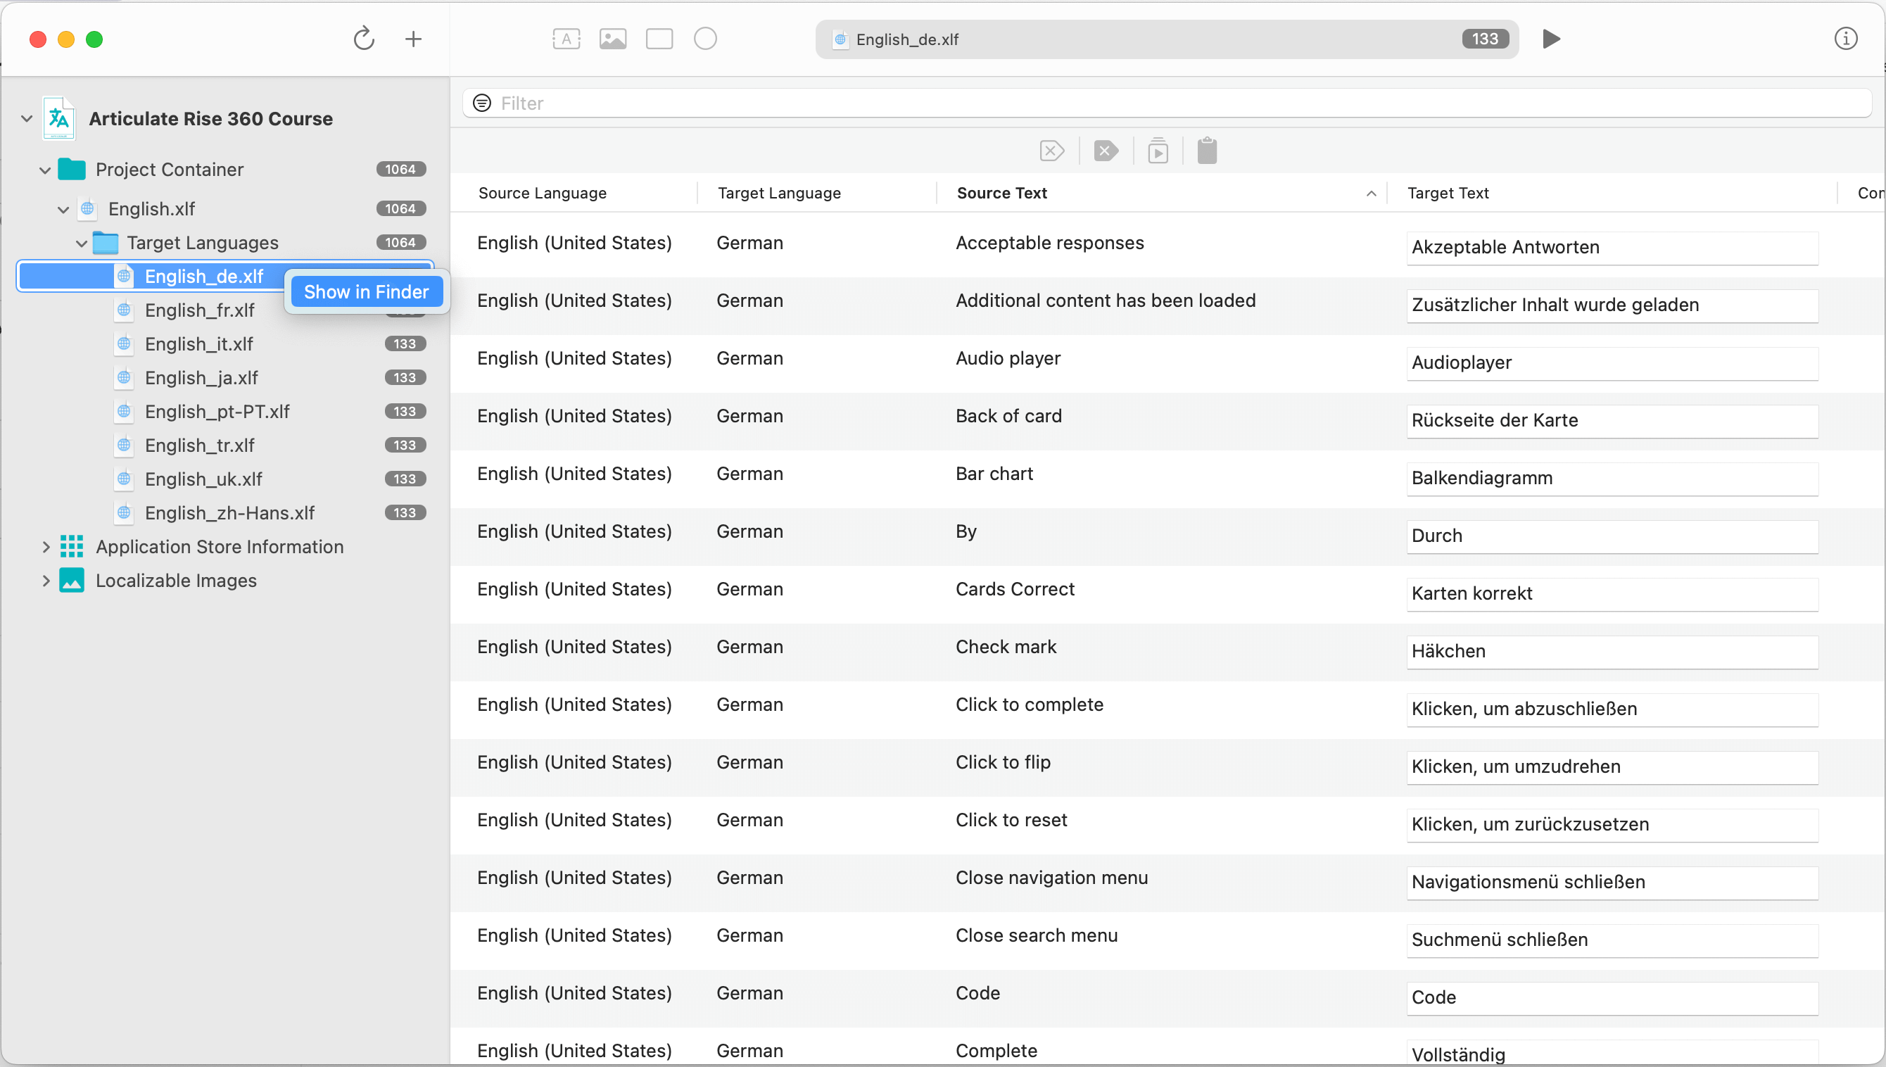Click the Rückseite der Karte target field
Screen dimensions: 1886x1067
(x=1612, y=421)
